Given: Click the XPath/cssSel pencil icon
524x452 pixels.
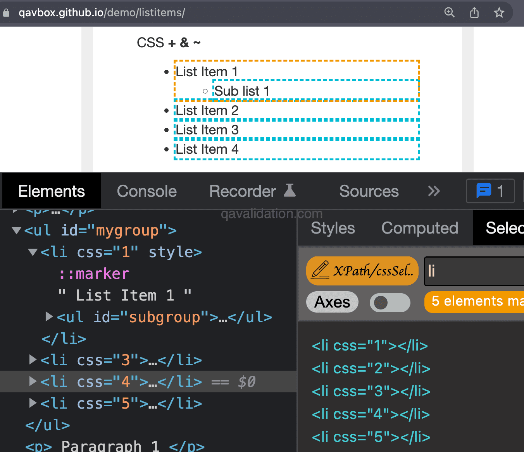Looking at the screenshot, I should 321,271.
